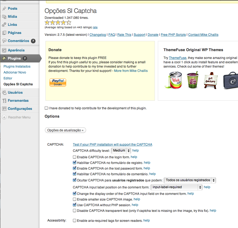Image resolution: width=238 pixels, height=228 pixels.
Task: Open the CAPTCHA difficulty level dropdown
Action: pyautogui.click(x=121, y=150)
